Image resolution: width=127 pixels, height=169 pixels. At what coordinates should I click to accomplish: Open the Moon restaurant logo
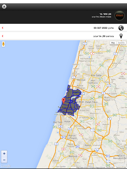tap(119, 16)
